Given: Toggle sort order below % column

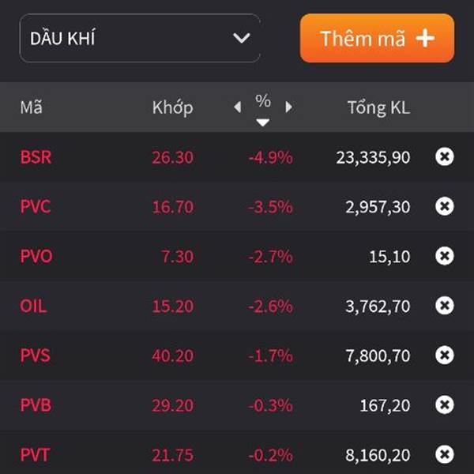Looking at the screenshot, I should [x=263, y=122].
